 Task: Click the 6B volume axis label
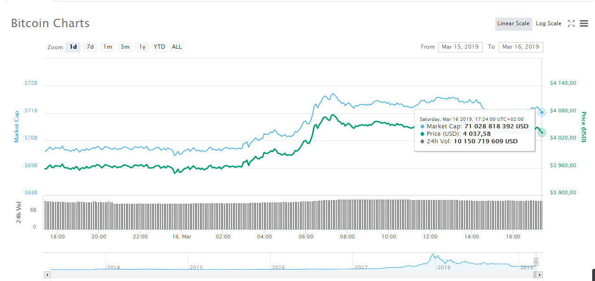click(x=33, y=210)
